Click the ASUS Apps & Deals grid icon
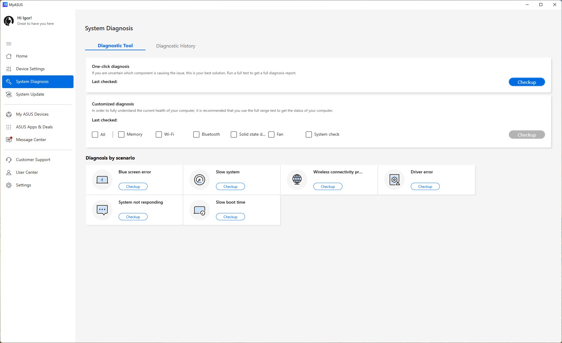 tap(9, 127)
